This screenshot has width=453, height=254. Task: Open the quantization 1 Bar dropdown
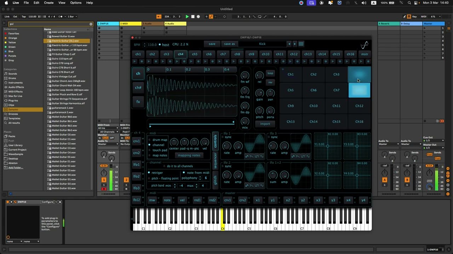tap(72, 17)
